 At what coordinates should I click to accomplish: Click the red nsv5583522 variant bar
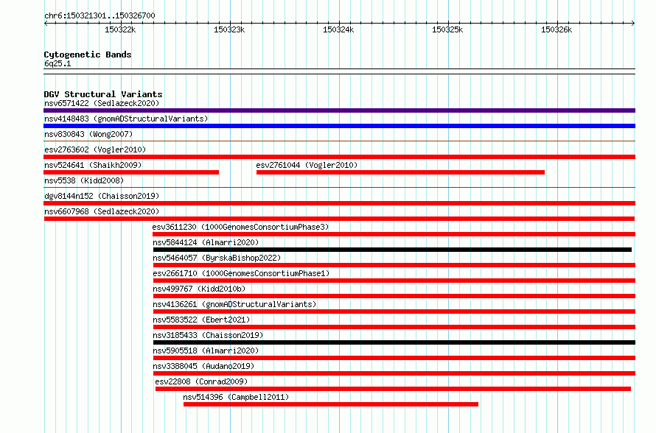click(x=394, y=327)
